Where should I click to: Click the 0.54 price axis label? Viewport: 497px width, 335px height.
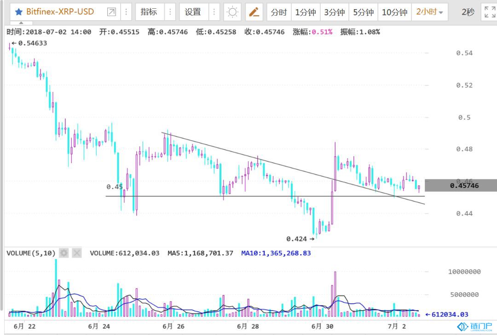pos(464,53)
